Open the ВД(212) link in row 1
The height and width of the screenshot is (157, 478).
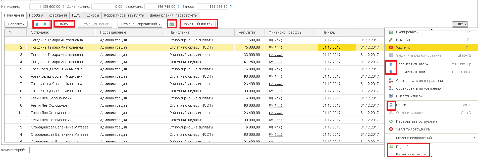point(276,40)
